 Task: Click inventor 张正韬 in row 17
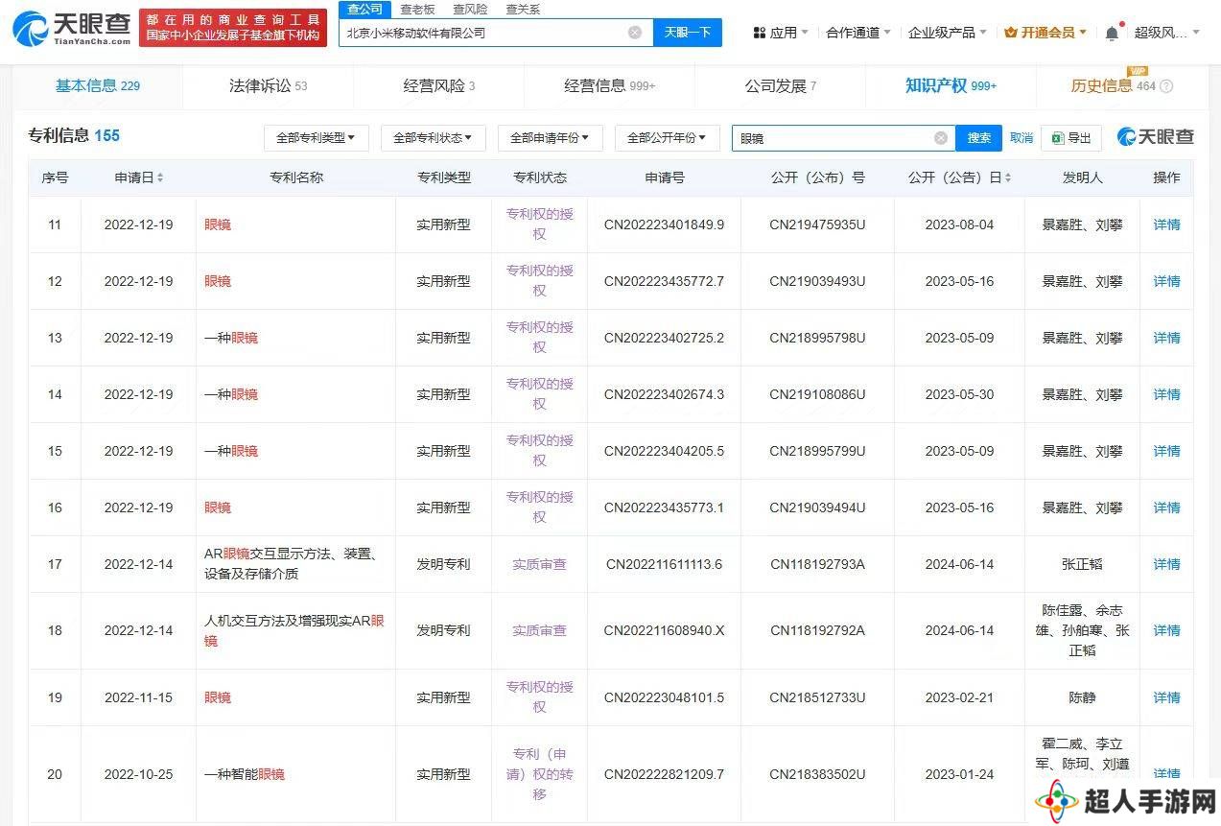[x=1082, y=564]
